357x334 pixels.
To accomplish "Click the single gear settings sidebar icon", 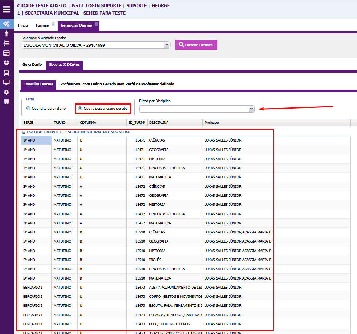I will (x=7, y=92).
